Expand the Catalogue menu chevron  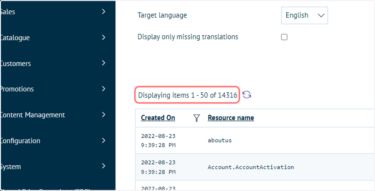pos(104,38)
